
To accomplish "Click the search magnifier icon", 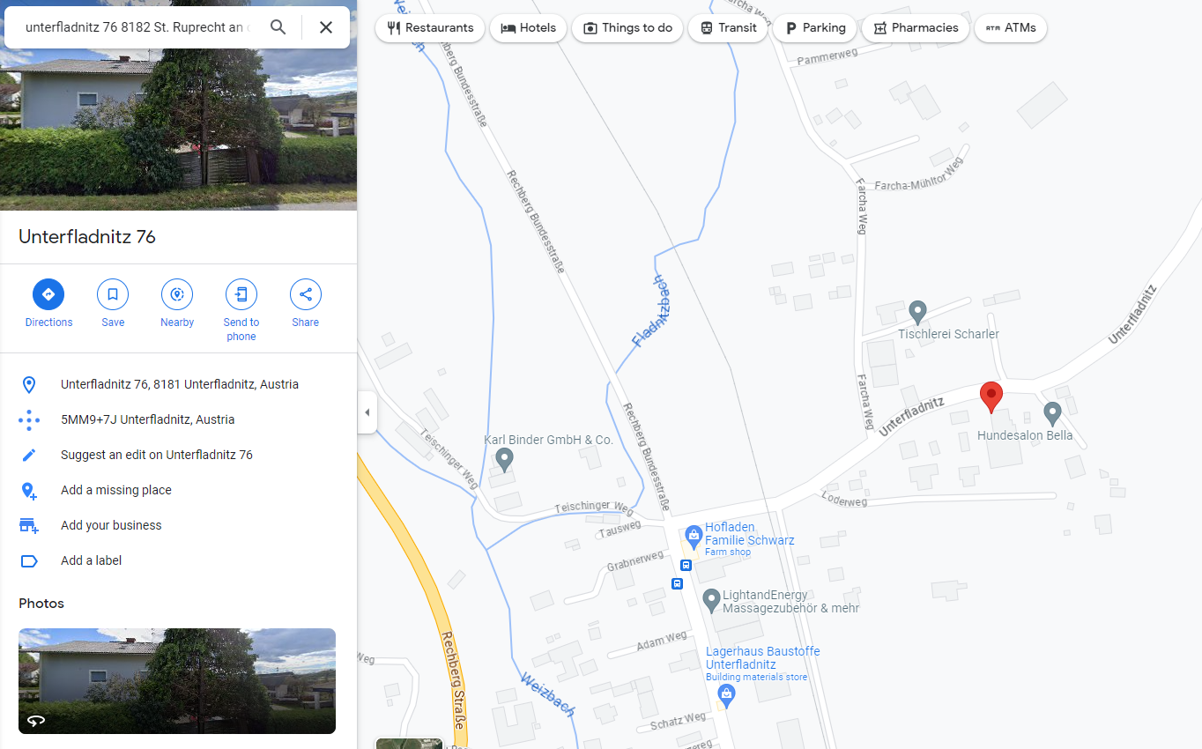I will pos(278,27).
